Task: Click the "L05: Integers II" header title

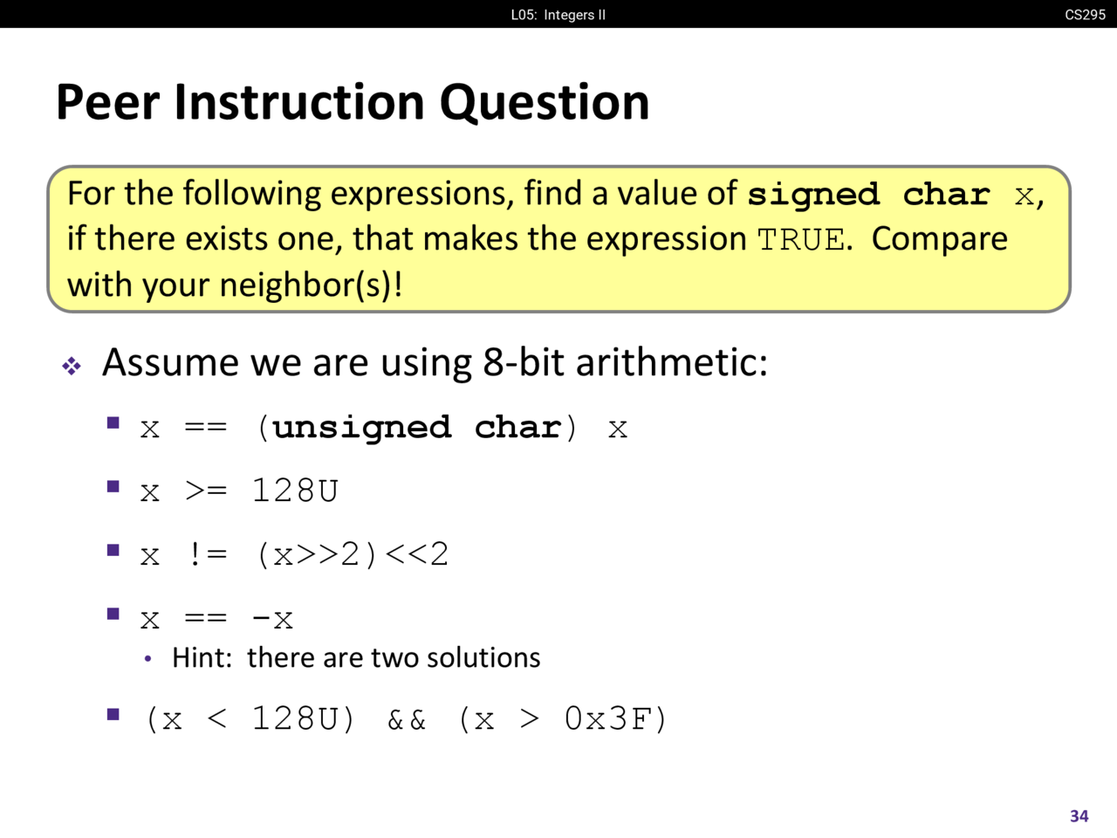Action: pyautogui.click(x=558, y=14)
